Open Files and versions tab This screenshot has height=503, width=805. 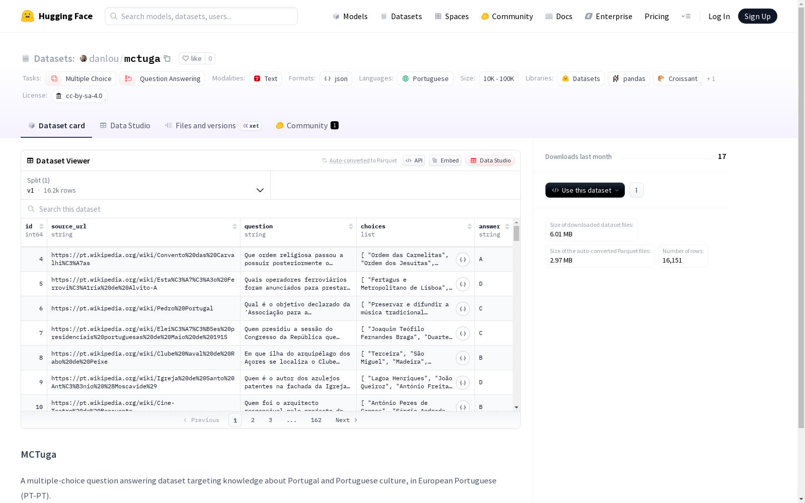click(x=213, y=126)
